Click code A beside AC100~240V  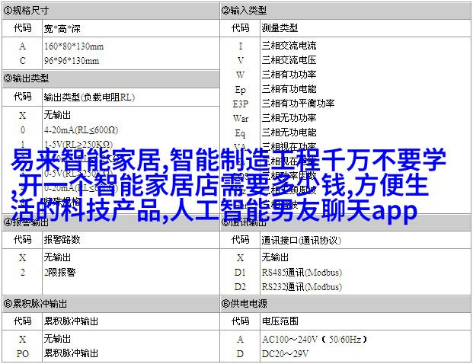point(241,340)
